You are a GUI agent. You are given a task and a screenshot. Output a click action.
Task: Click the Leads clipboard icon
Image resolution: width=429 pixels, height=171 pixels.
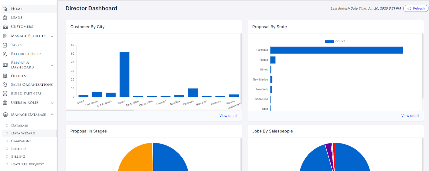5,18
